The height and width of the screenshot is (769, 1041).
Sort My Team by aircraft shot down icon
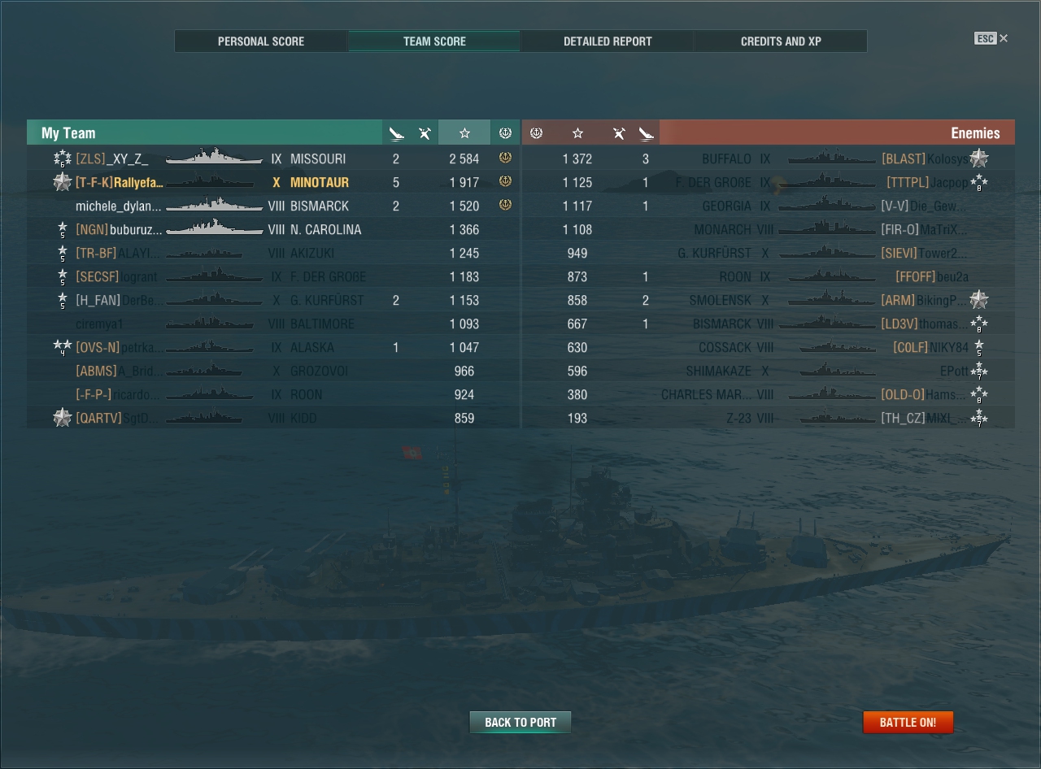tap(425, 133)
